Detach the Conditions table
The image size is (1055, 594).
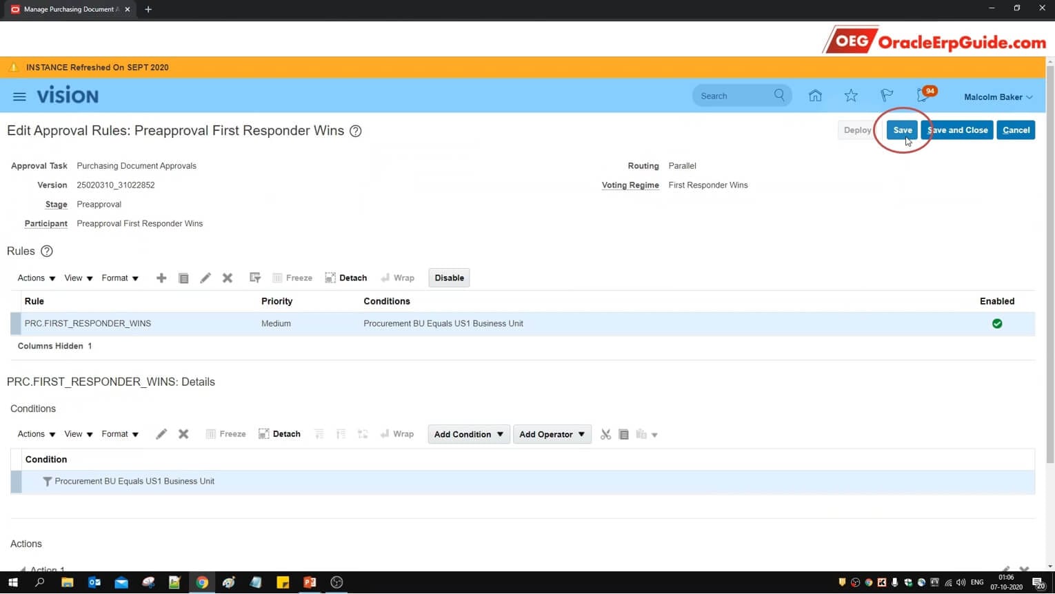point(279,434)
